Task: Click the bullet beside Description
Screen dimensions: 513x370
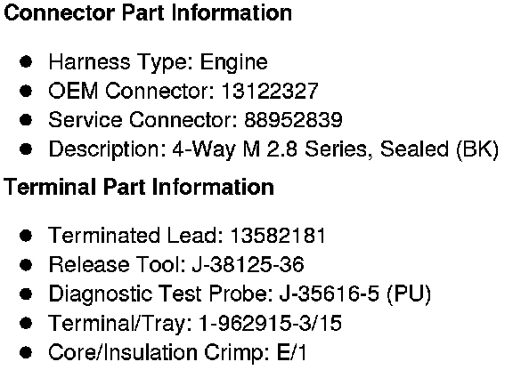Action: click(26, 149)
